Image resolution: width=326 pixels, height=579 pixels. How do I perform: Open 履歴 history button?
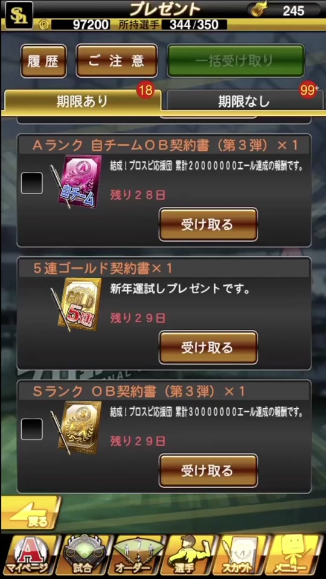pos(43,61)
